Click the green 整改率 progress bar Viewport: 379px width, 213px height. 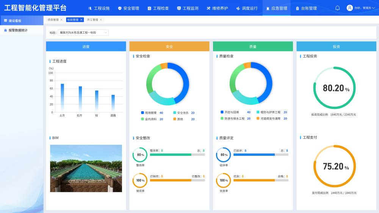point(177,155)
